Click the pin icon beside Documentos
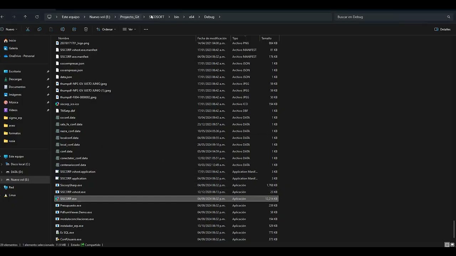This screenshot has height=256, width=456. (x=48, y=87)
